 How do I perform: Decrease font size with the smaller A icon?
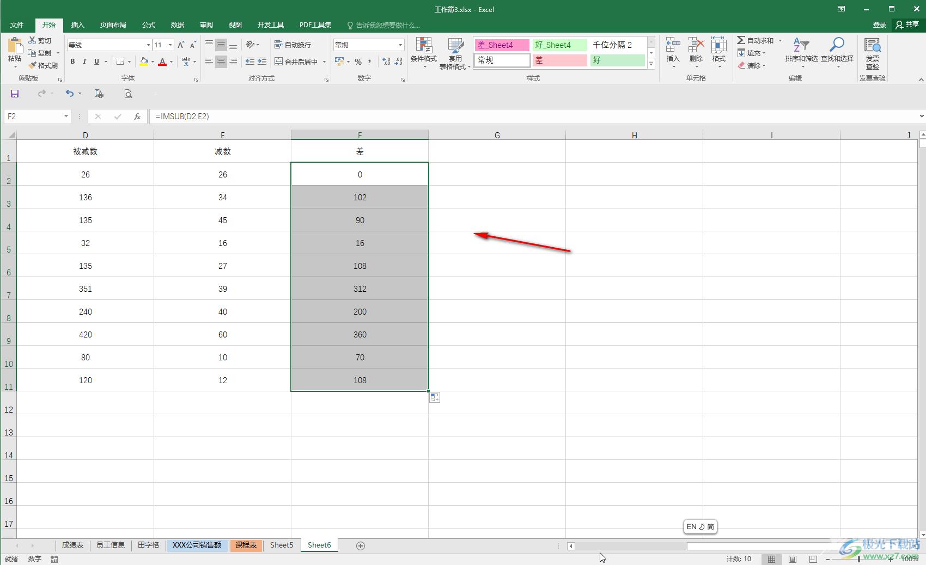[193, 45]
